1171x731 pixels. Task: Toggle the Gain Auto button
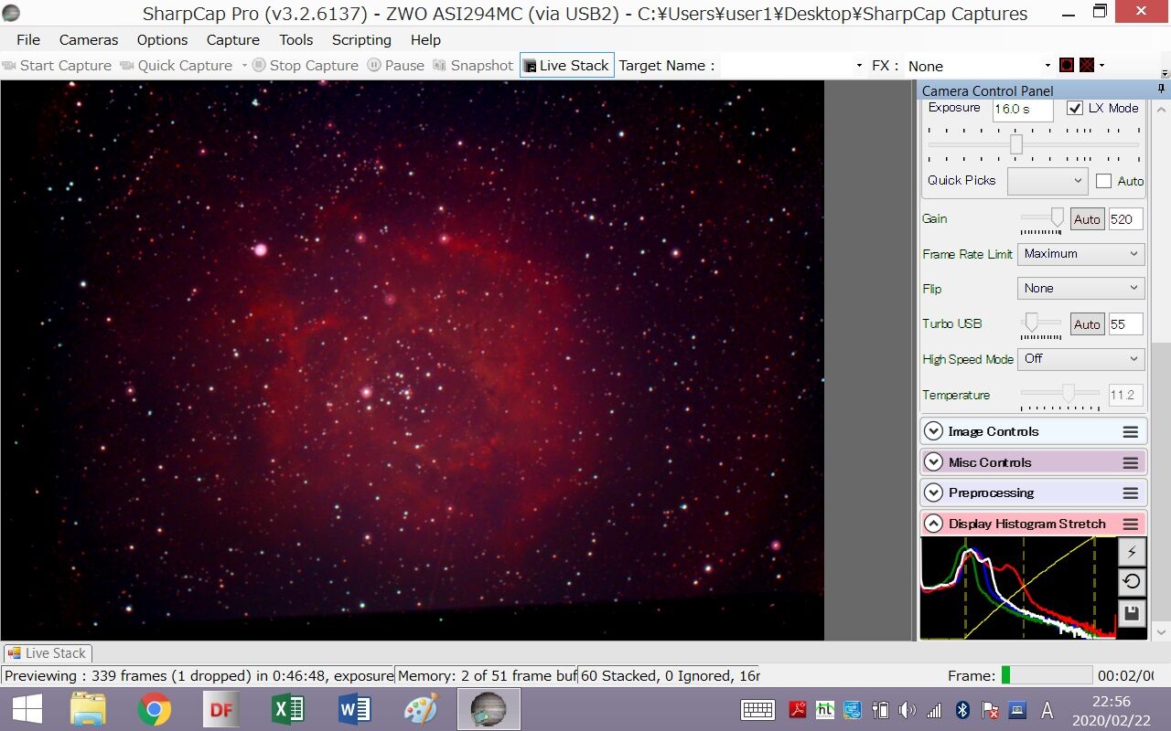click(1087, 219)
